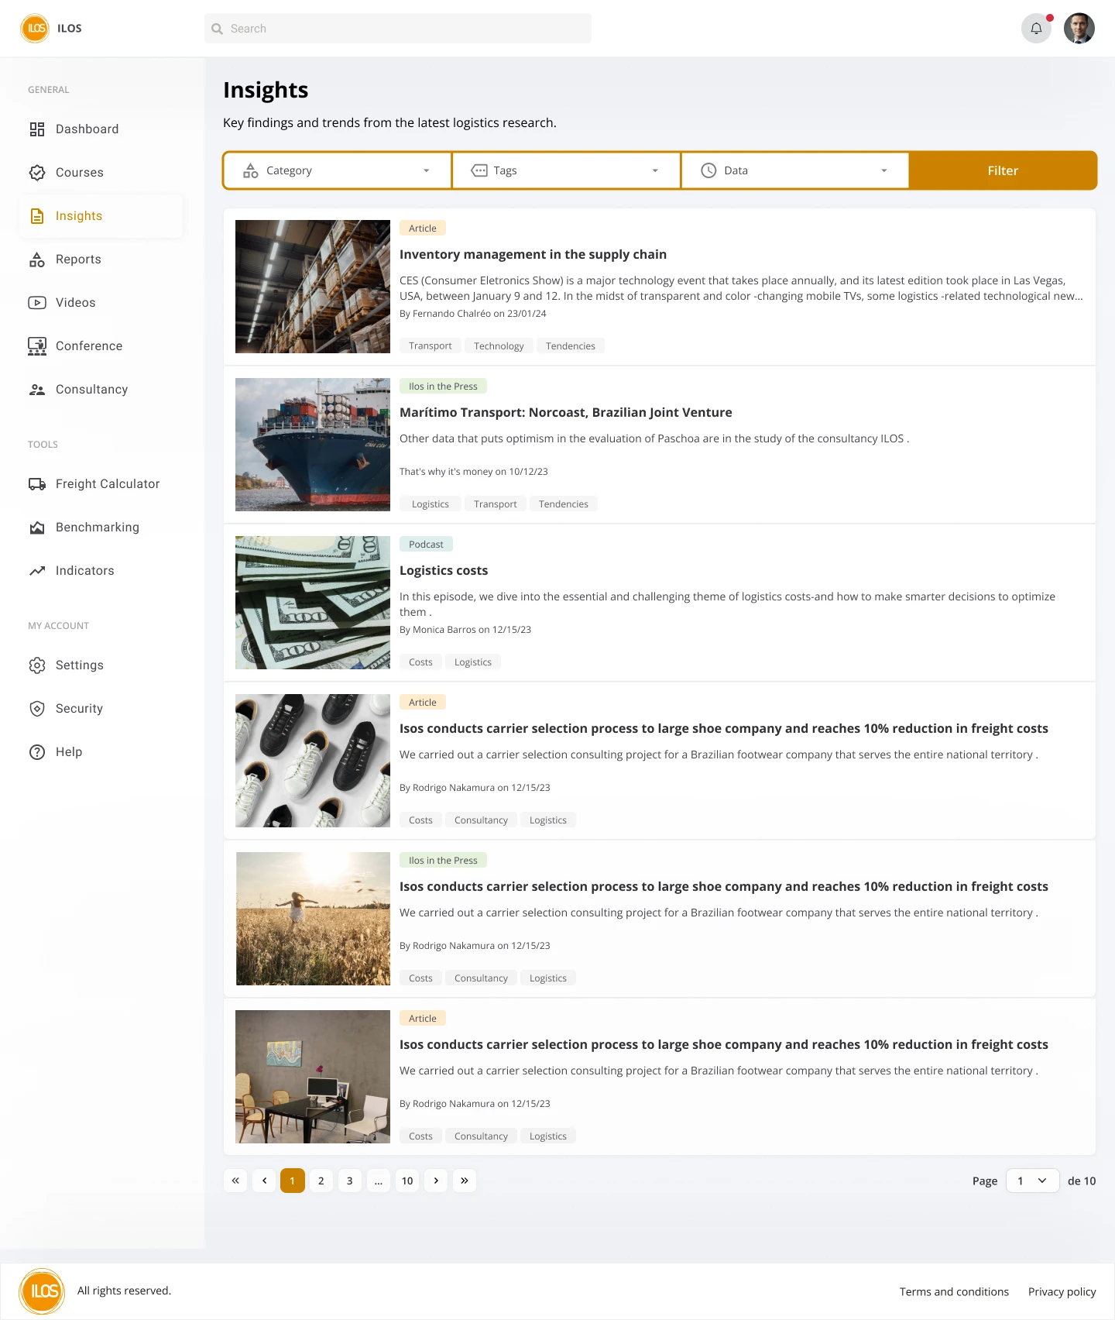
Task: Click the Technology tag on first article
Action: [x=499, y=345]
